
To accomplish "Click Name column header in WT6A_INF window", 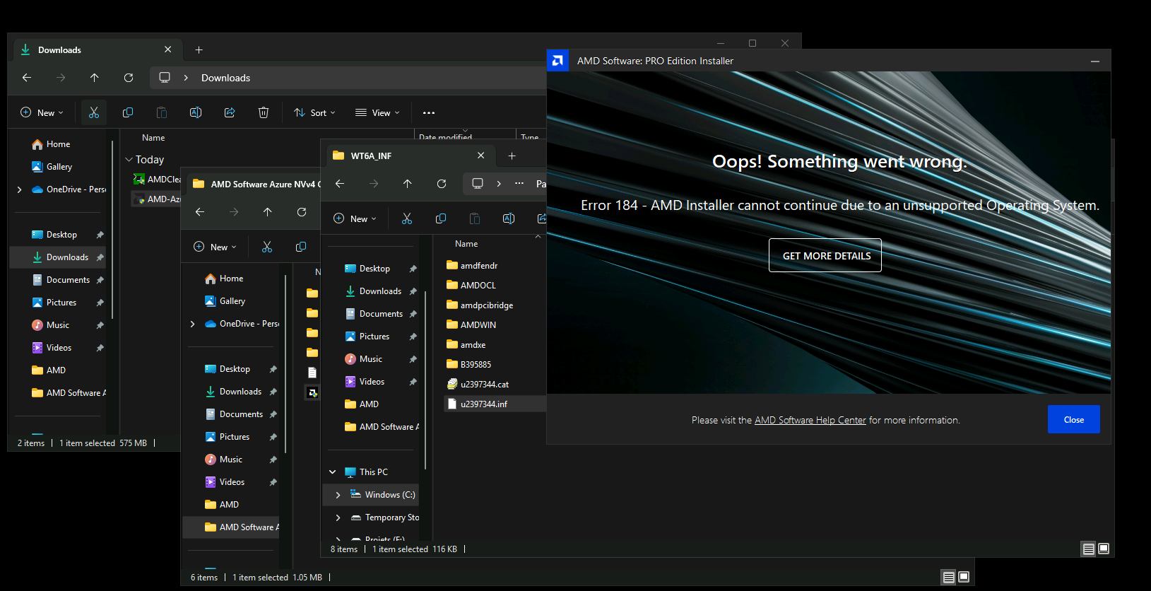I will 466,244.
